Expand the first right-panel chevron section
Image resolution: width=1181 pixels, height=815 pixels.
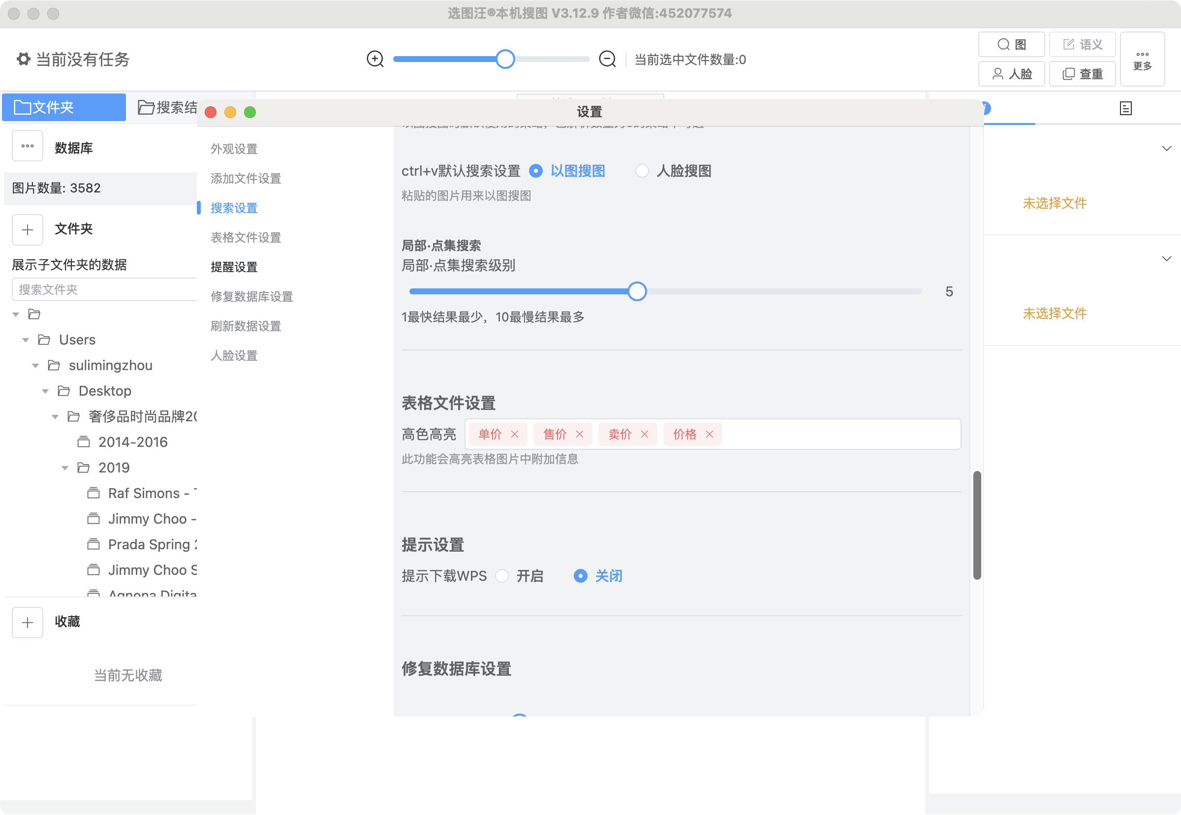[x=1166, y=149]
